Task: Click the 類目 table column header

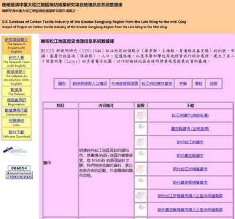Action: (x=61, y=105)
